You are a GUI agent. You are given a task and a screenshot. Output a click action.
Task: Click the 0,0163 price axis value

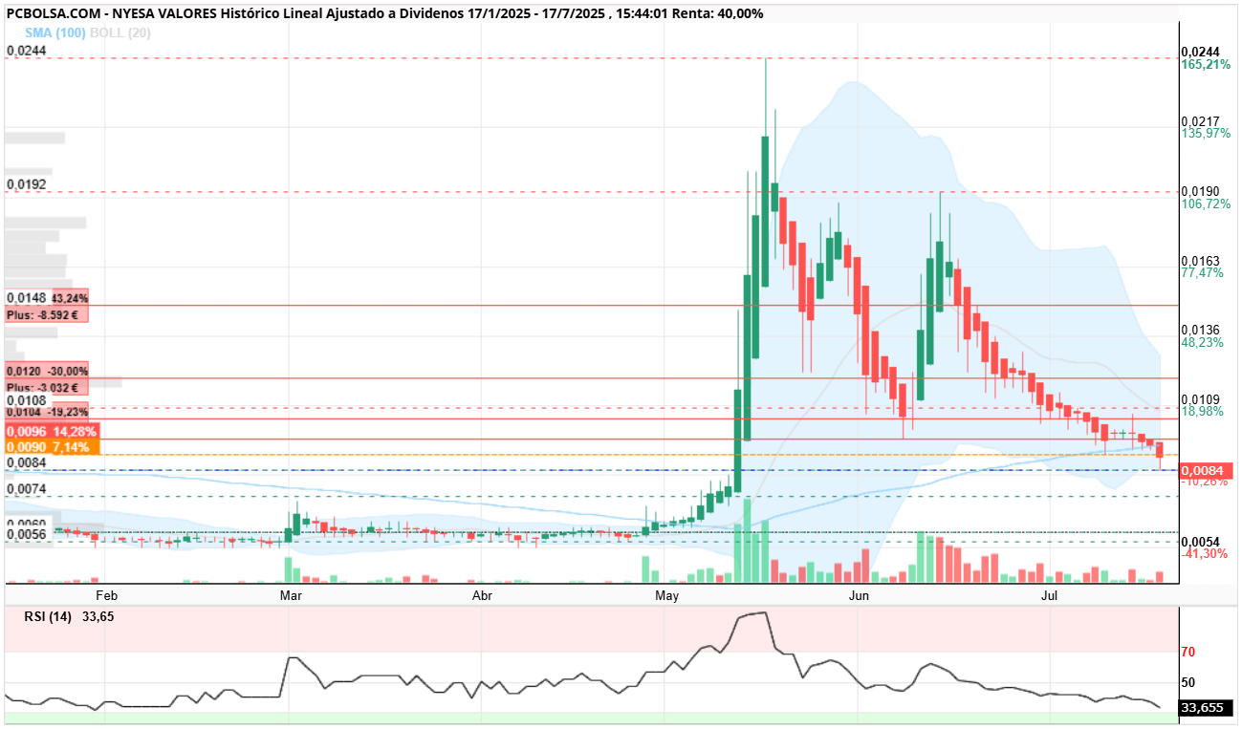pyautogui.click(x=1201, y=260)
